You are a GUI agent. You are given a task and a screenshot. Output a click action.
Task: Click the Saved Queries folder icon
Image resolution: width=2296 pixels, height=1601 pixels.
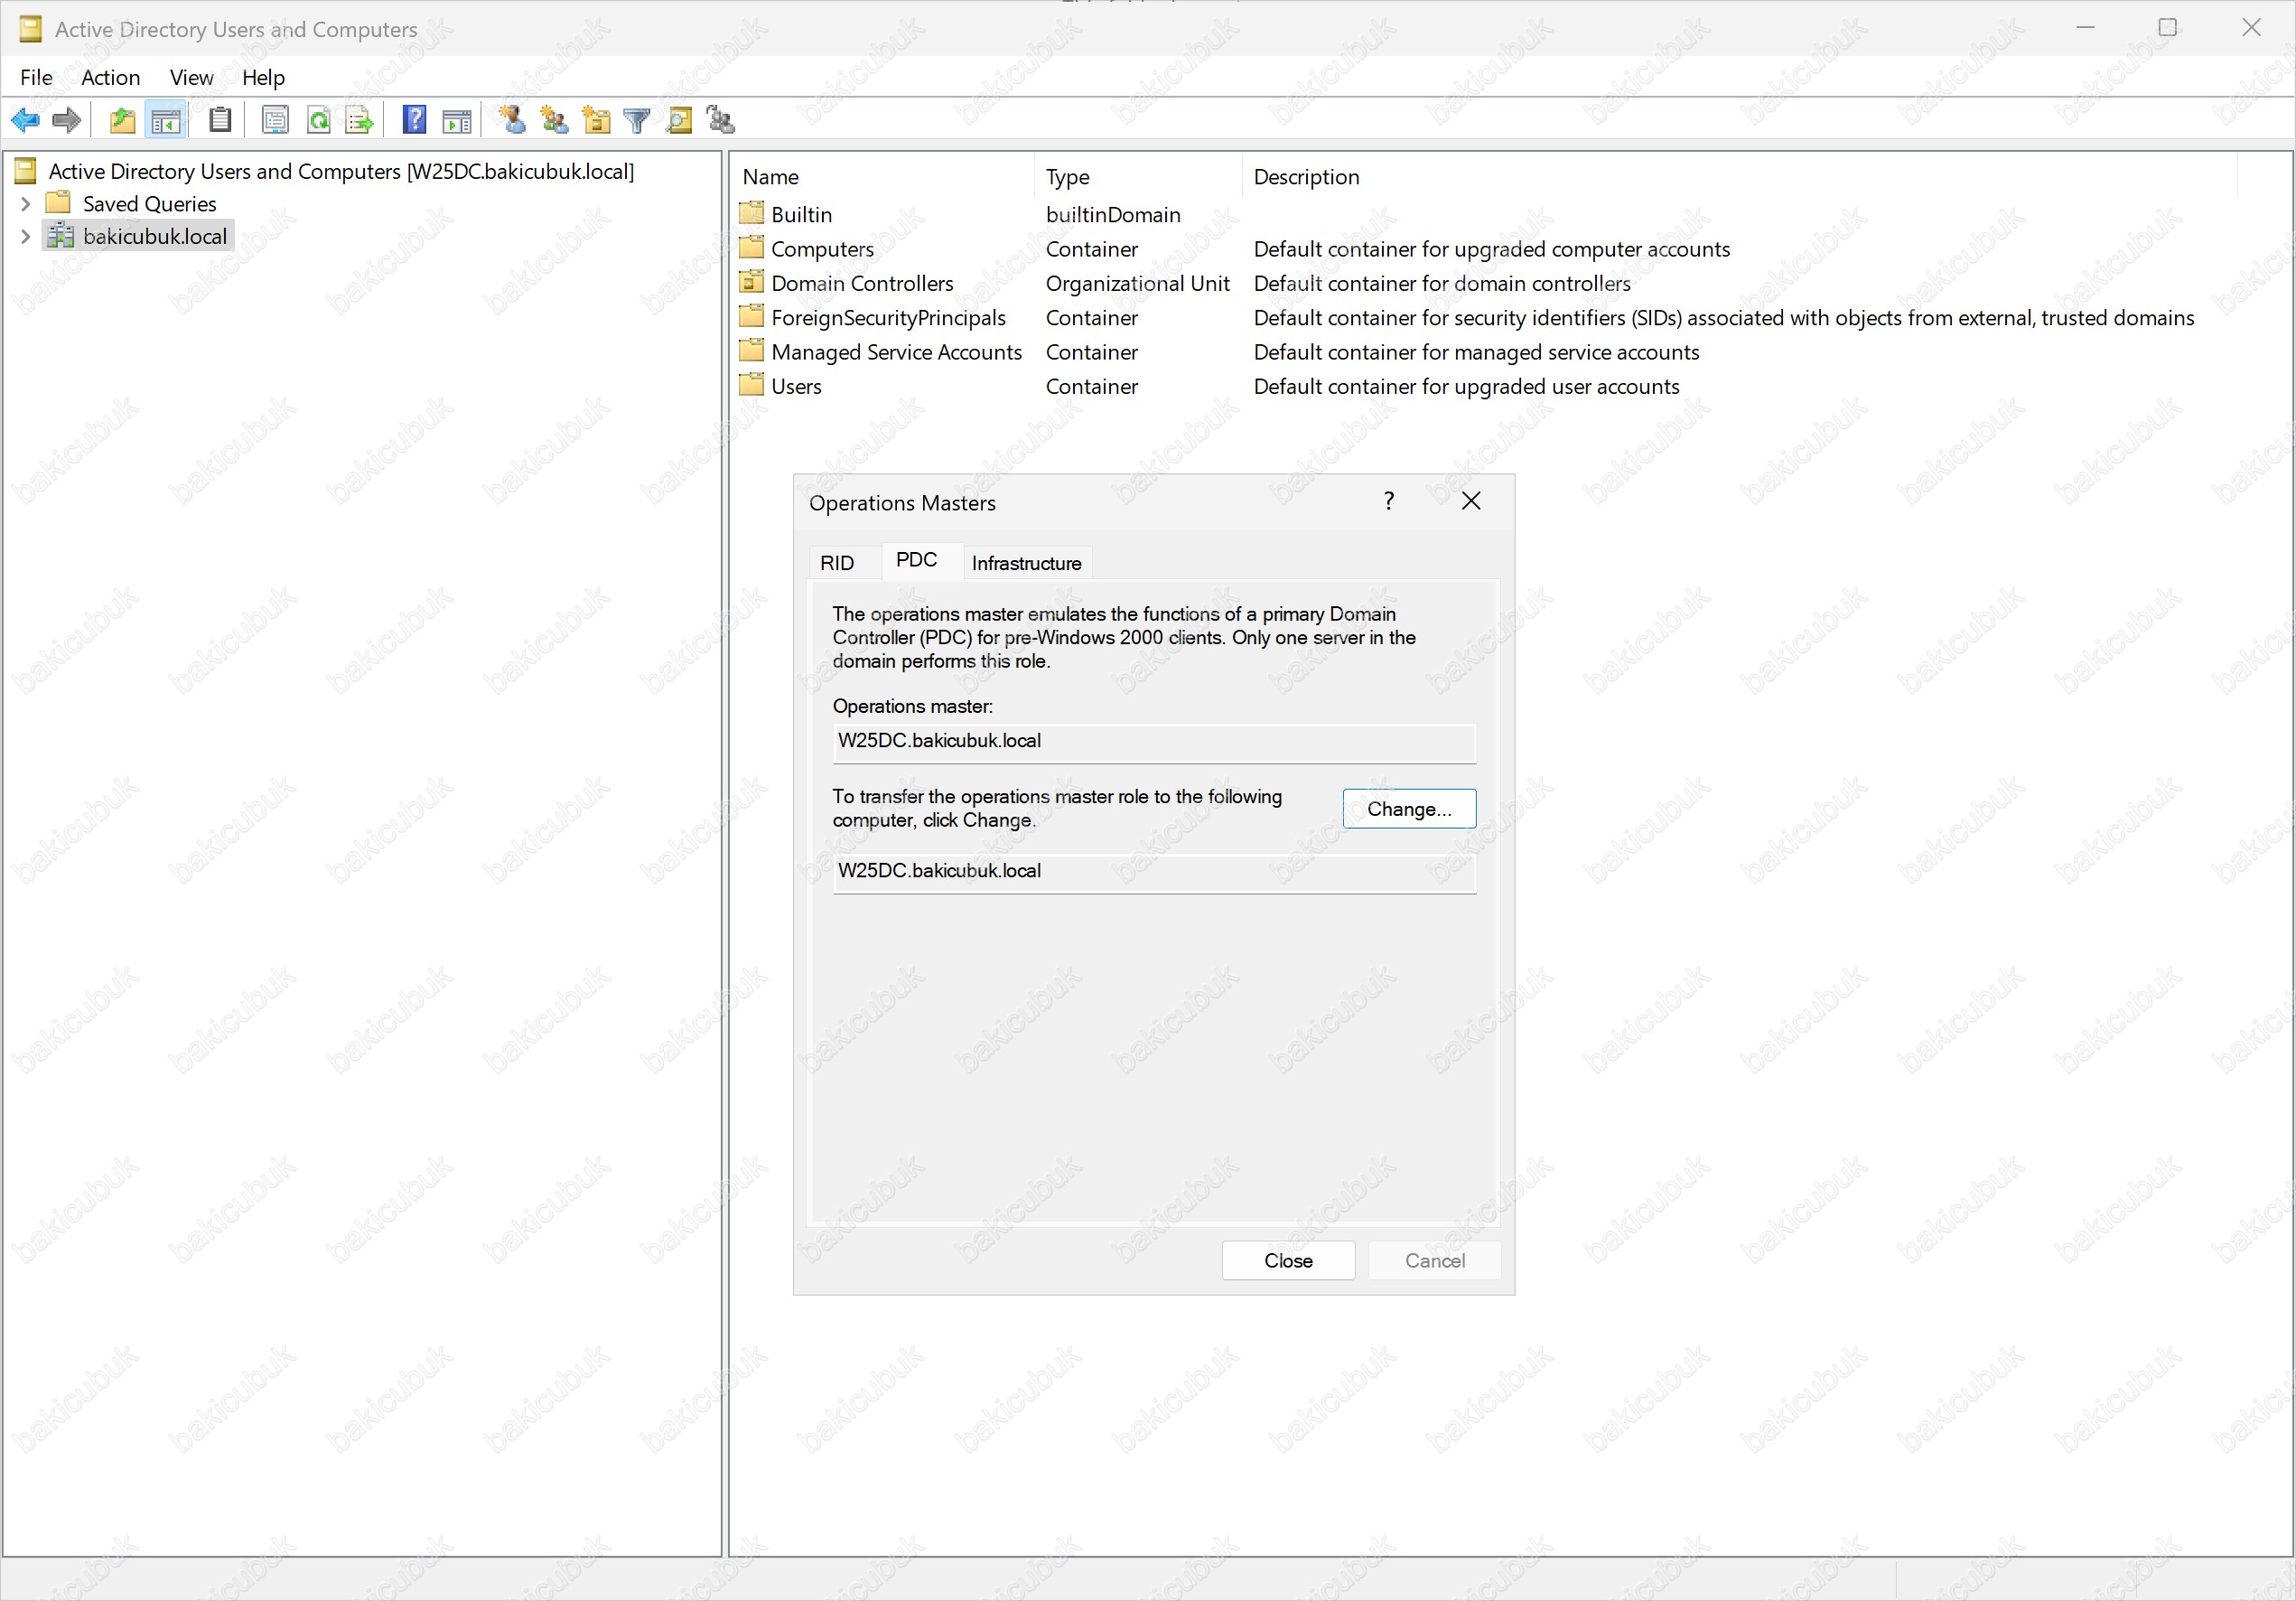pos(59,203)
